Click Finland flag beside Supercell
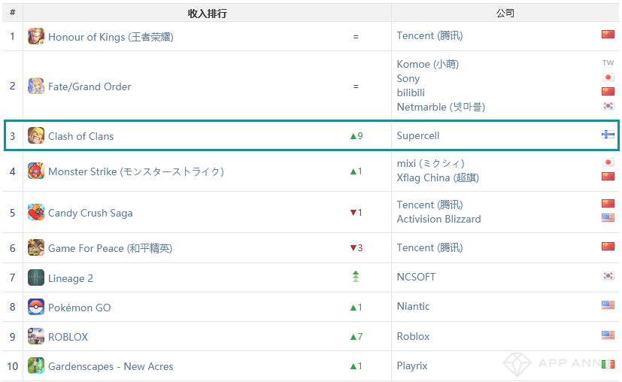 (608, 135)
